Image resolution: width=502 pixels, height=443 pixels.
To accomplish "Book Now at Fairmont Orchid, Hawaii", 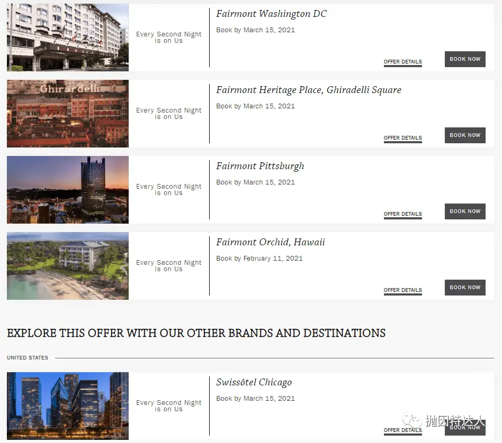I will (x=465, y=288).
